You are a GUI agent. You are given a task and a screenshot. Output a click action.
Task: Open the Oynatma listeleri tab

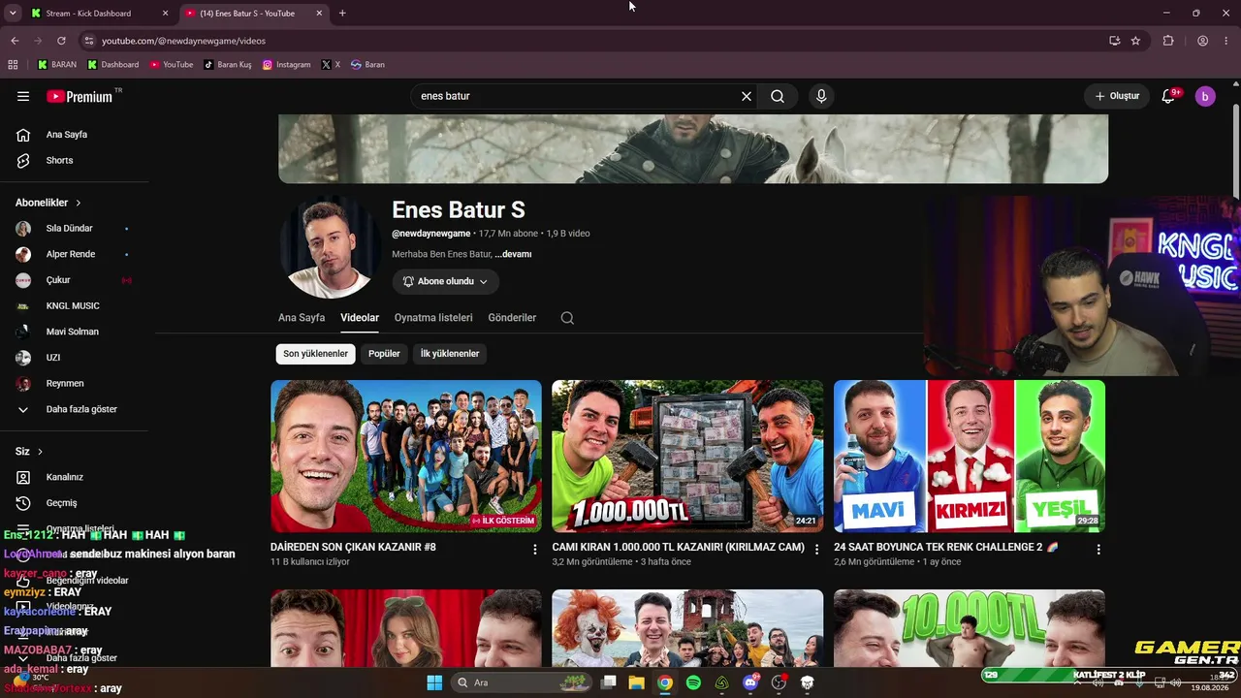point(433,318)
